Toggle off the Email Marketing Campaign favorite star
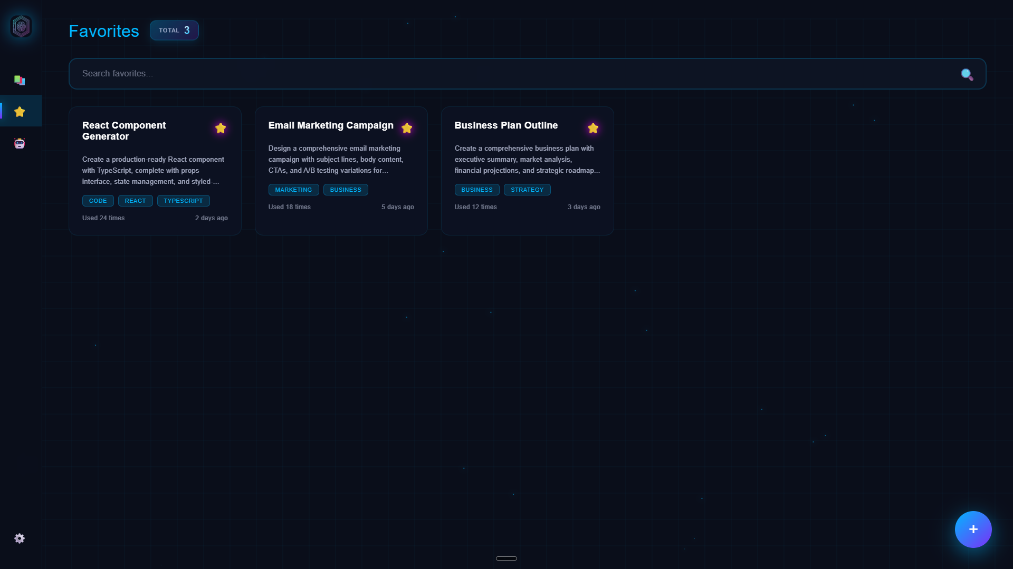Screen dimensions: 1013x569 tap(407, 127)
